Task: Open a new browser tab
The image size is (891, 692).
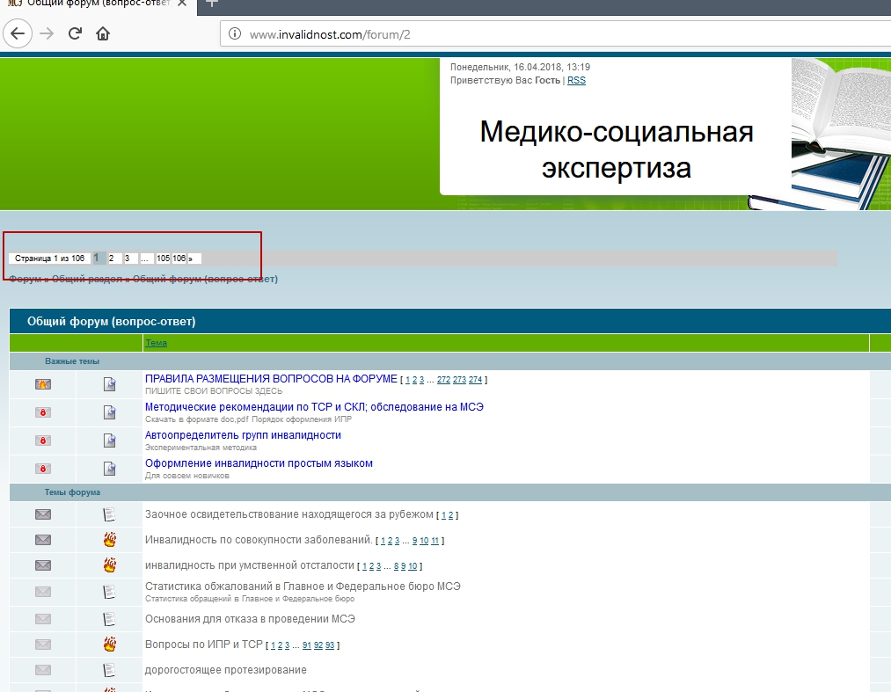Action: (211, 4)
